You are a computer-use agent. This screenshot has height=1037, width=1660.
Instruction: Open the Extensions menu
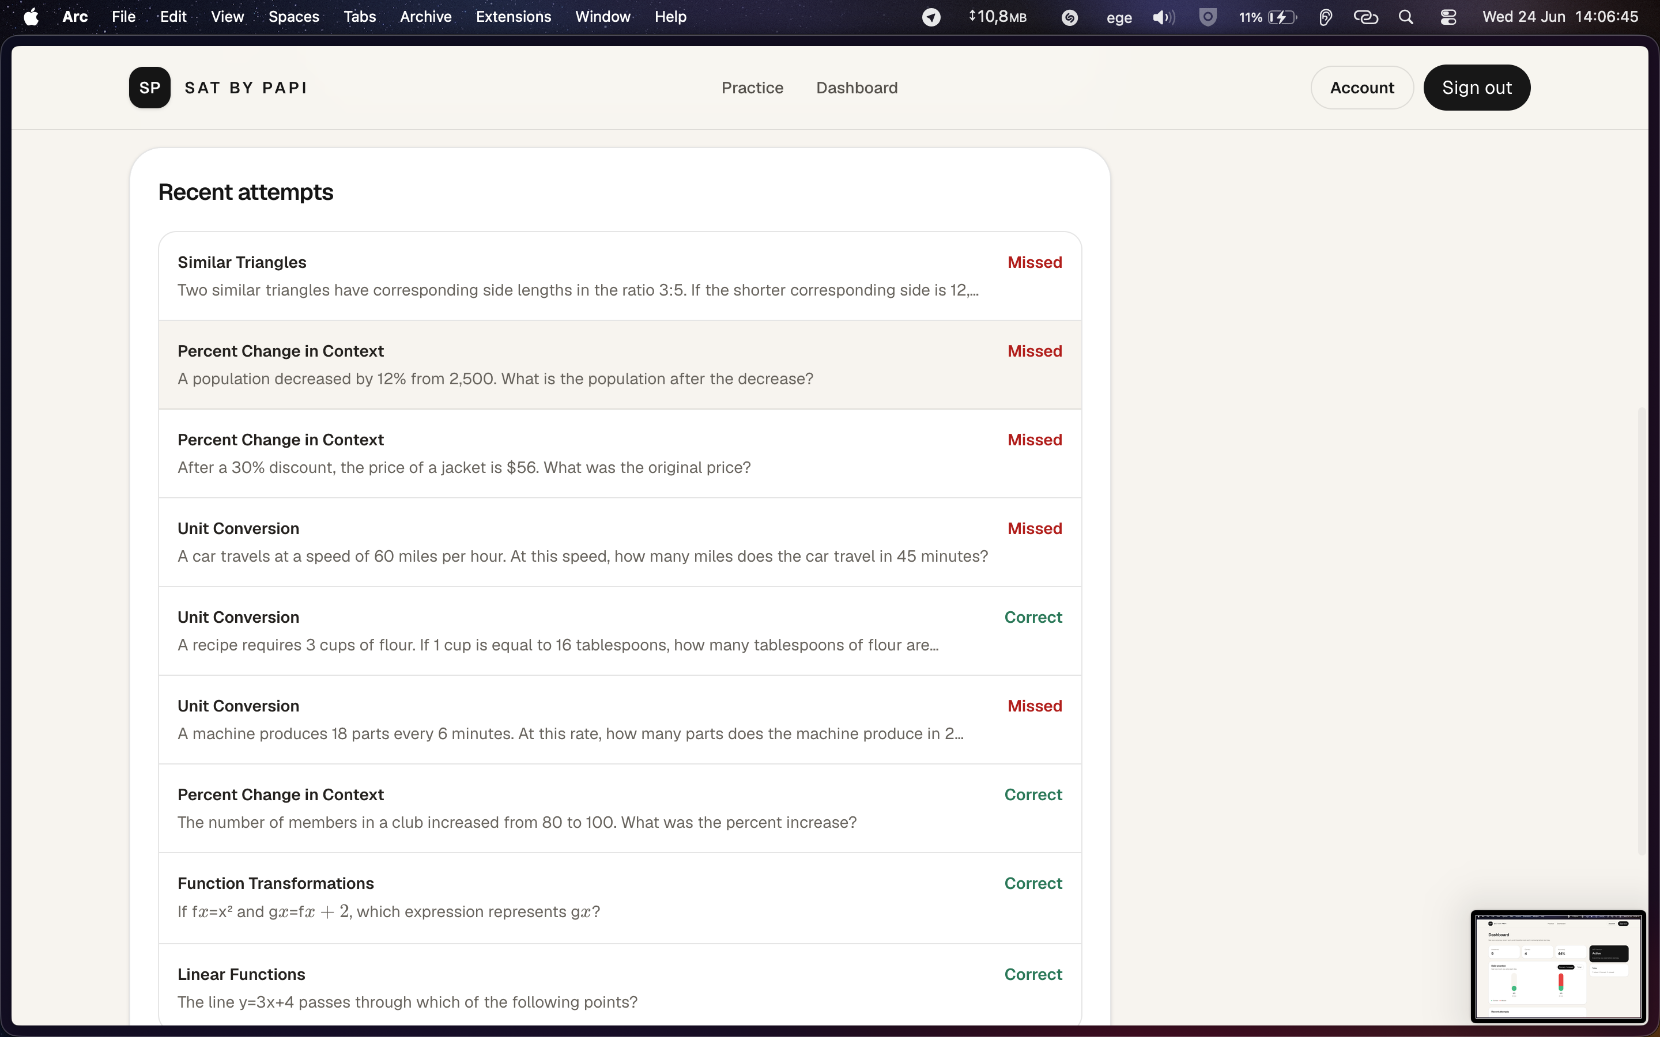coord(513,17)
